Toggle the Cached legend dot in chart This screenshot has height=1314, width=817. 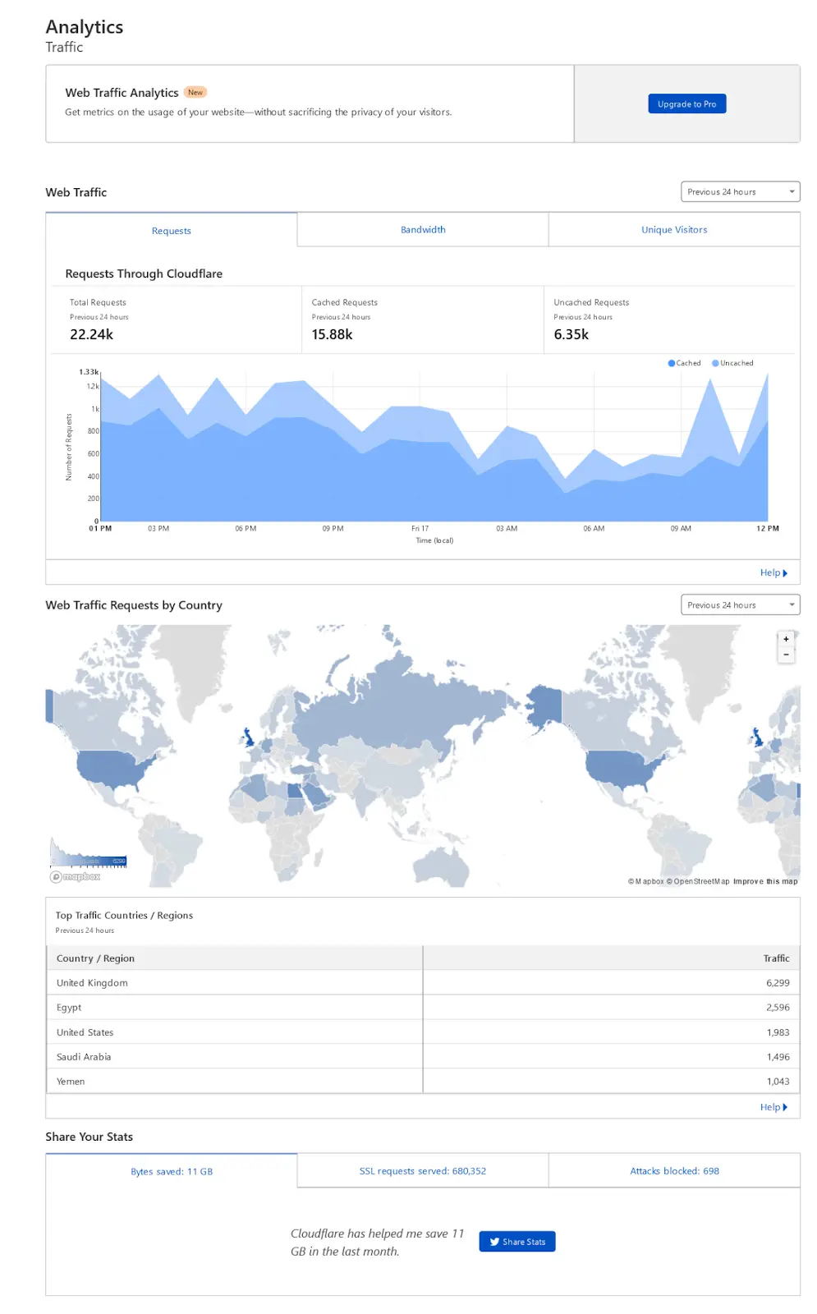(672, 363)
